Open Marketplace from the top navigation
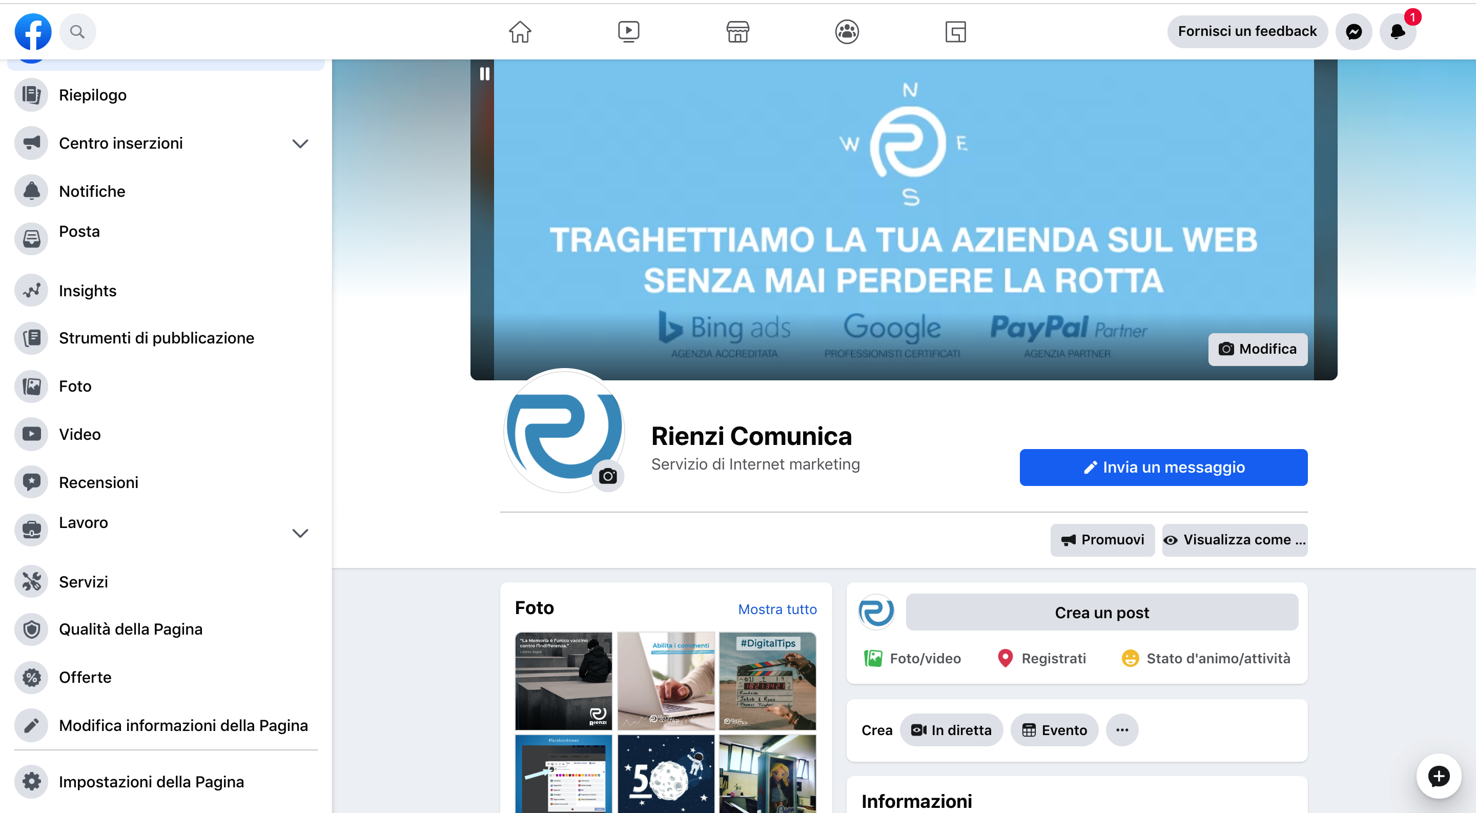 (738, 31)
